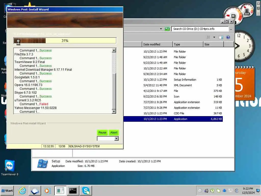261x196 pixels.
Task: Click the first gray round tray icon
Action: [x=200, y=190]
